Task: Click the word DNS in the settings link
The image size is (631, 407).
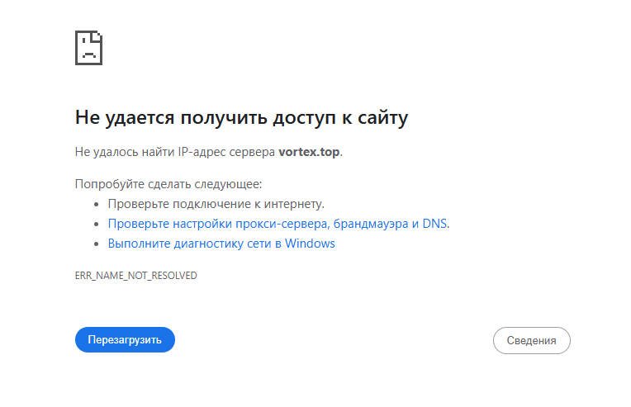Action: coord(434,224)
